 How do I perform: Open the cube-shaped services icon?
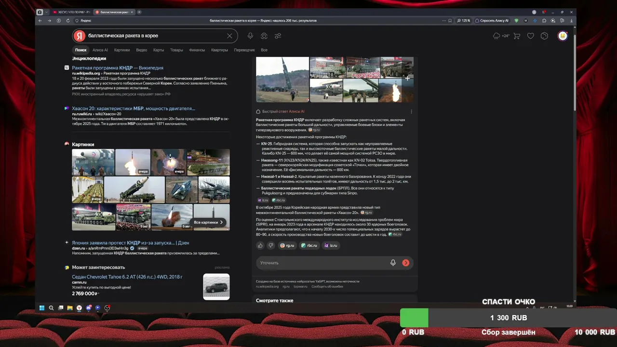pyautogui.click(x=544, y=36)
